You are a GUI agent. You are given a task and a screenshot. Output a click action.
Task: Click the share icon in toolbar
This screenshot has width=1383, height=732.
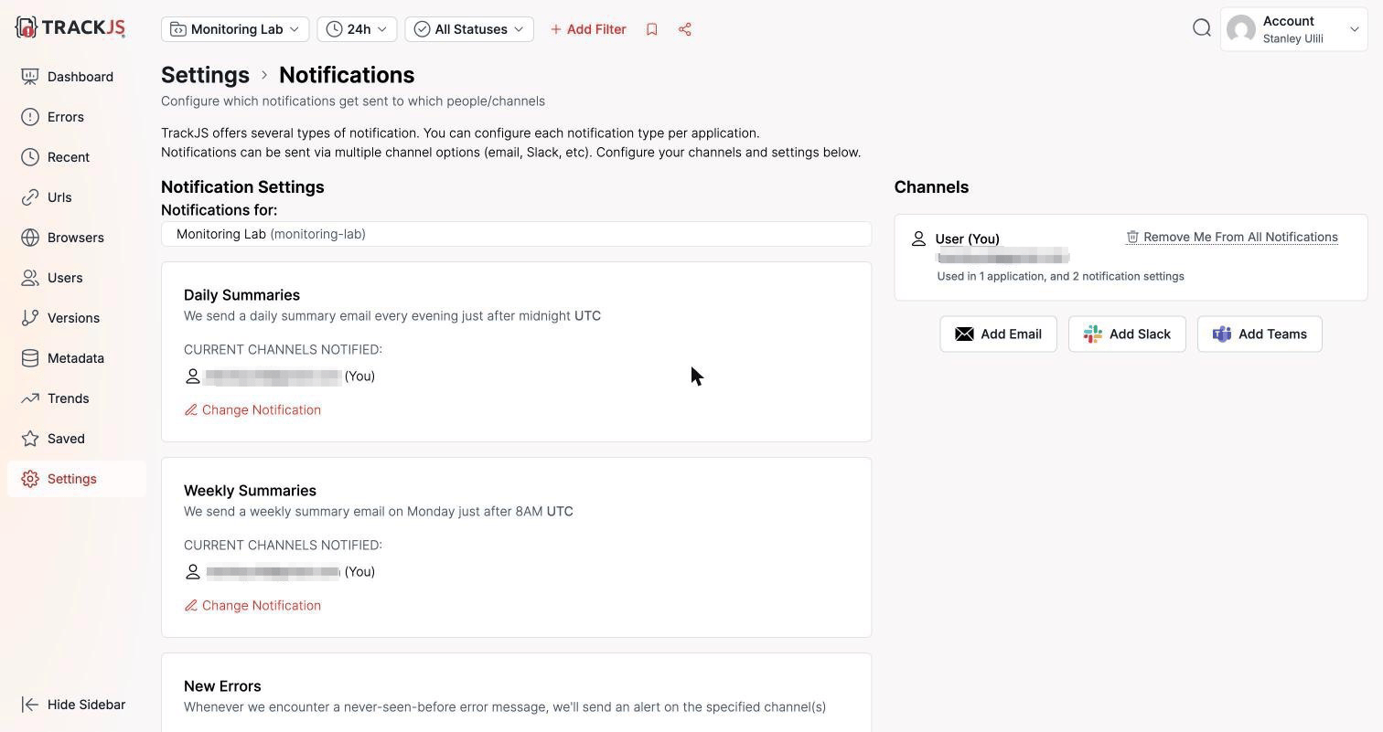click(x=685, y=29)
